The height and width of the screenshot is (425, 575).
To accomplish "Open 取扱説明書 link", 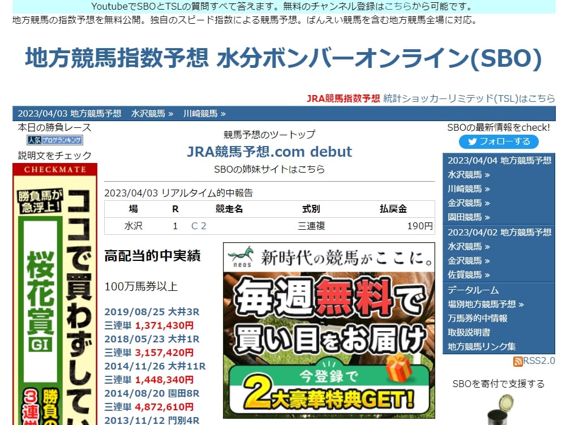I will (x=469, y=332).
